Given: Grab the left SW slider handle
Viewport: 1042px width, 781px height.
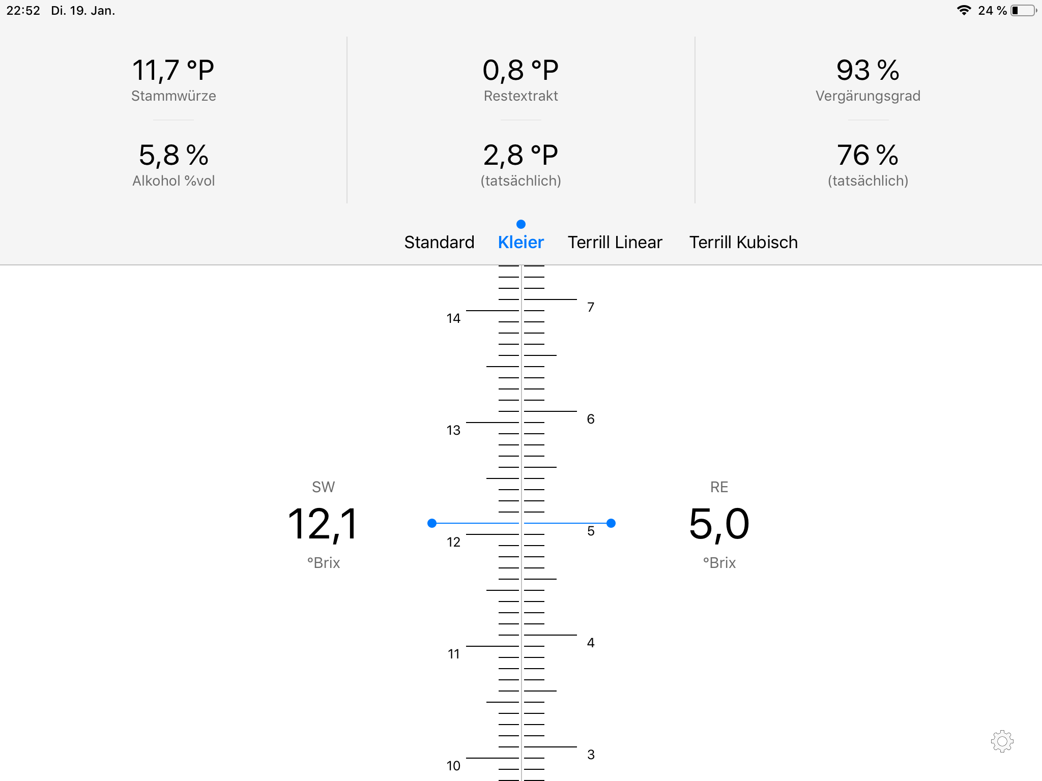Looking at the screenshot, I should 432,523.
